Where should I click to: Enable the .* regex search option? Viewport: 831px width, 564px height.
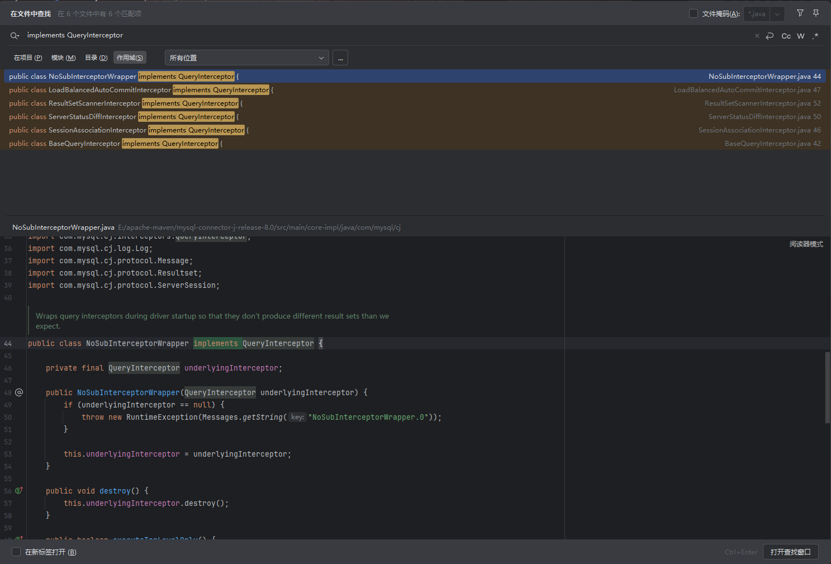pyautogui.click(x=815, y=36)
